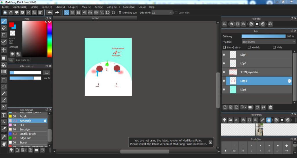The width and height of the screenshot is (297, 158).
Task: Delete layer with the trash icon
Action: pyautogui.click(x=271, y=107)
